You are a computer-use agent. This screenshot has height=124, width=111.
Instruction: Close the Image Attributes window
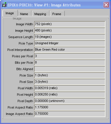106,5
